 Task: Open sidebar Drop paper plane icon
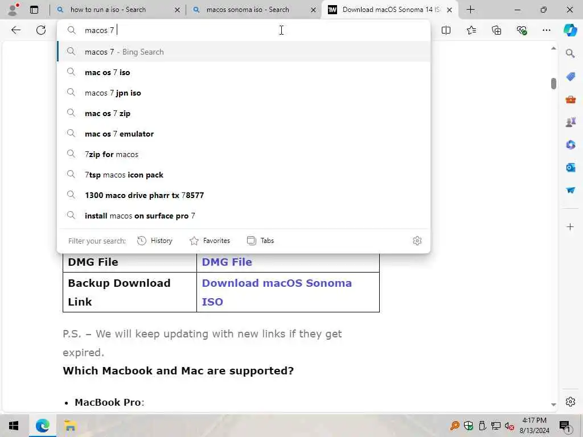pyautogui.click(x=570, y=190)
